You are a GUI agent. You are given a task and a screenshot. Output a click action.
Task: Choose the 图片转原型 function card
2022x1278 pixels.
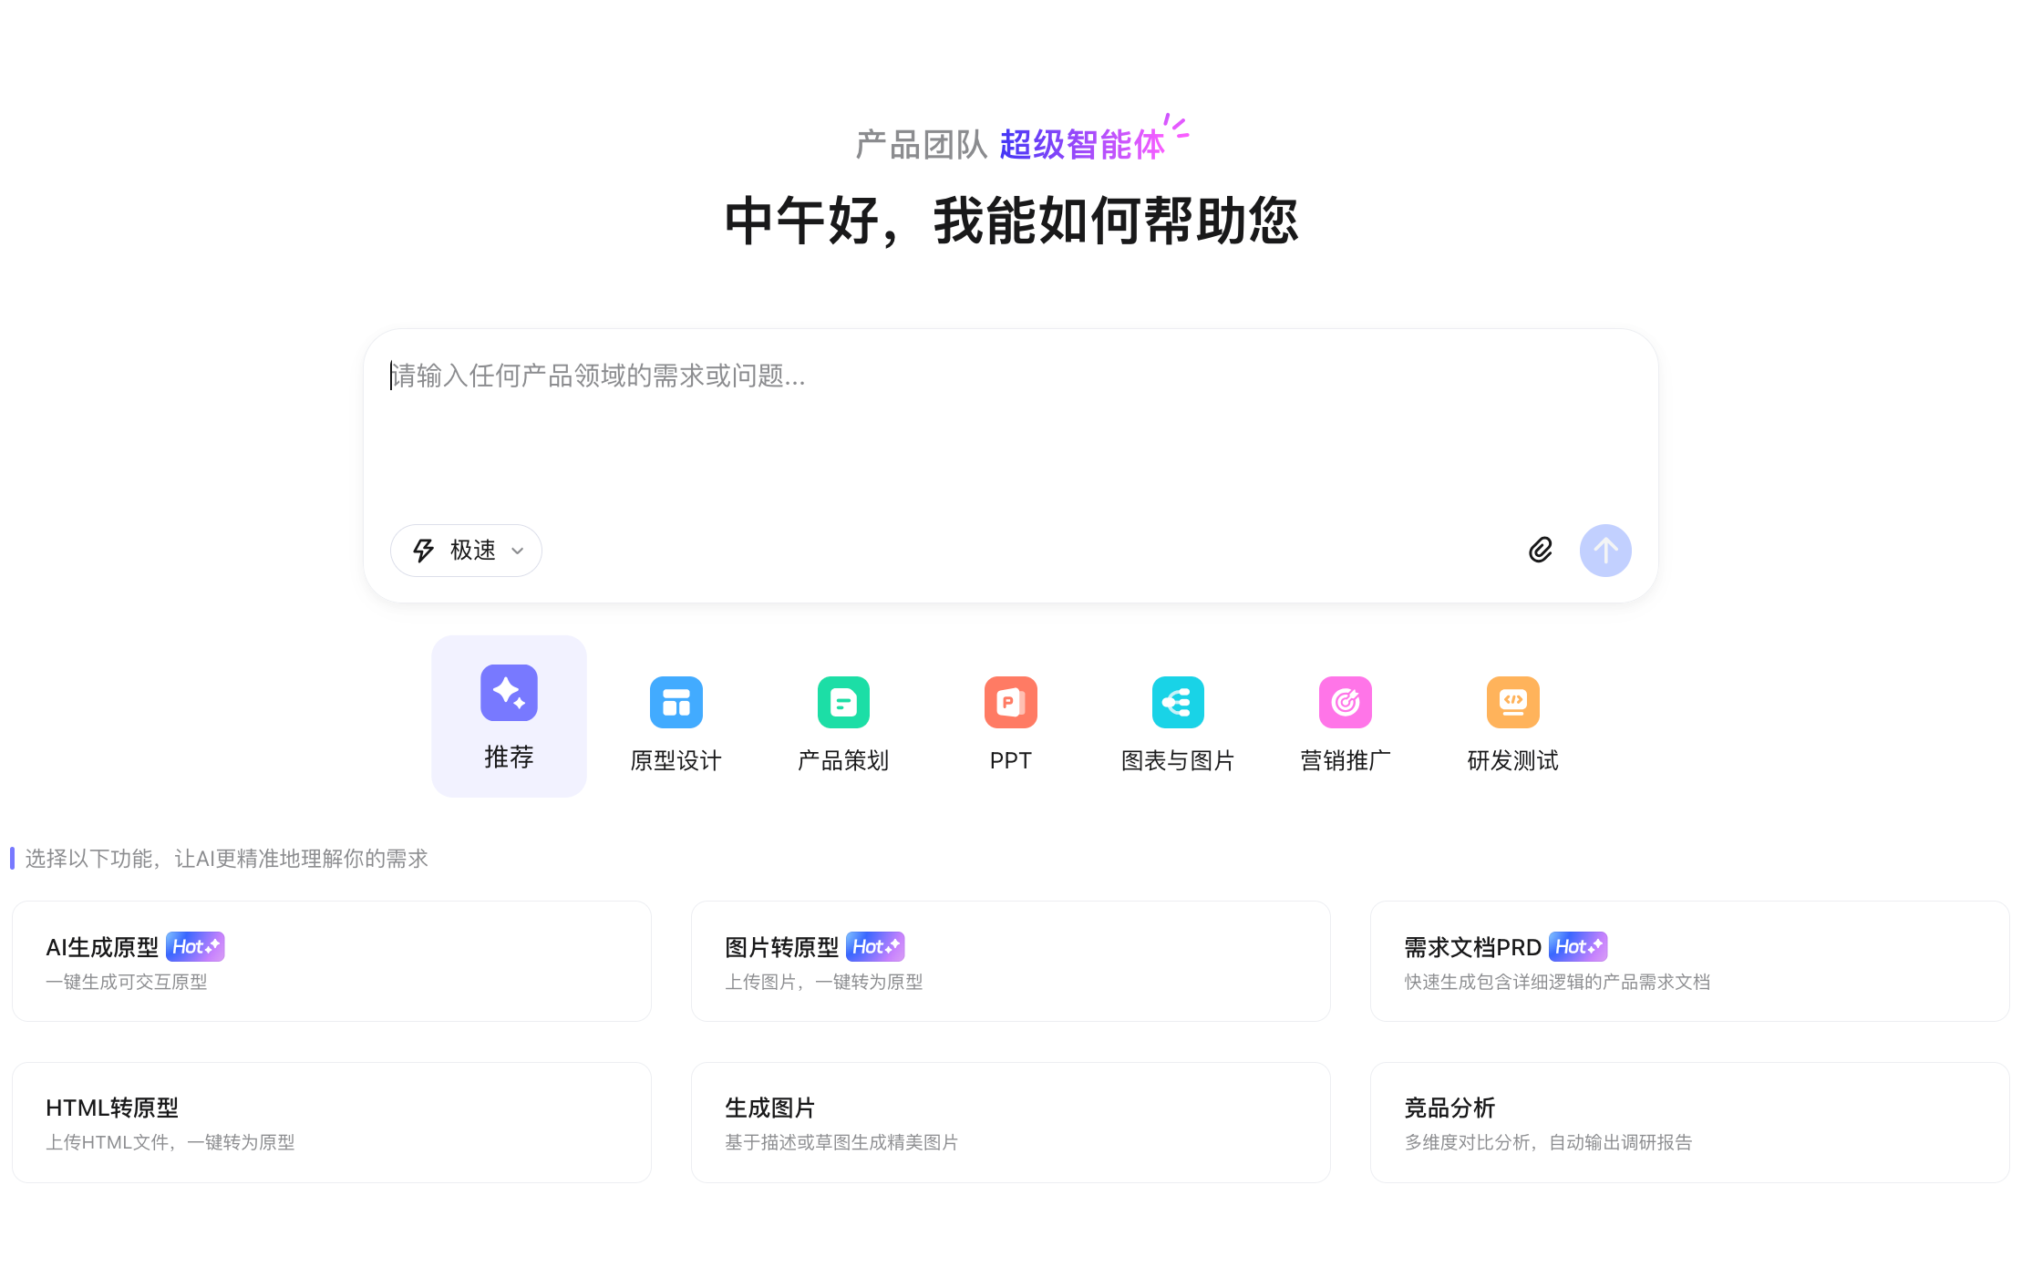[x=1010, y=962]
